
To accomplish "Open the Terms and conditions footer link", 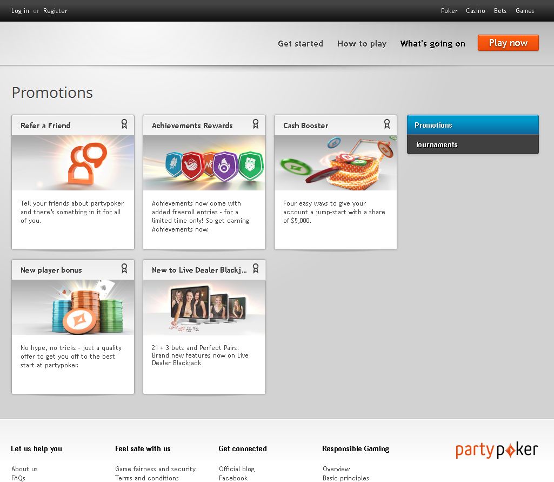I will pyautogui.click(x=147, y=478).
